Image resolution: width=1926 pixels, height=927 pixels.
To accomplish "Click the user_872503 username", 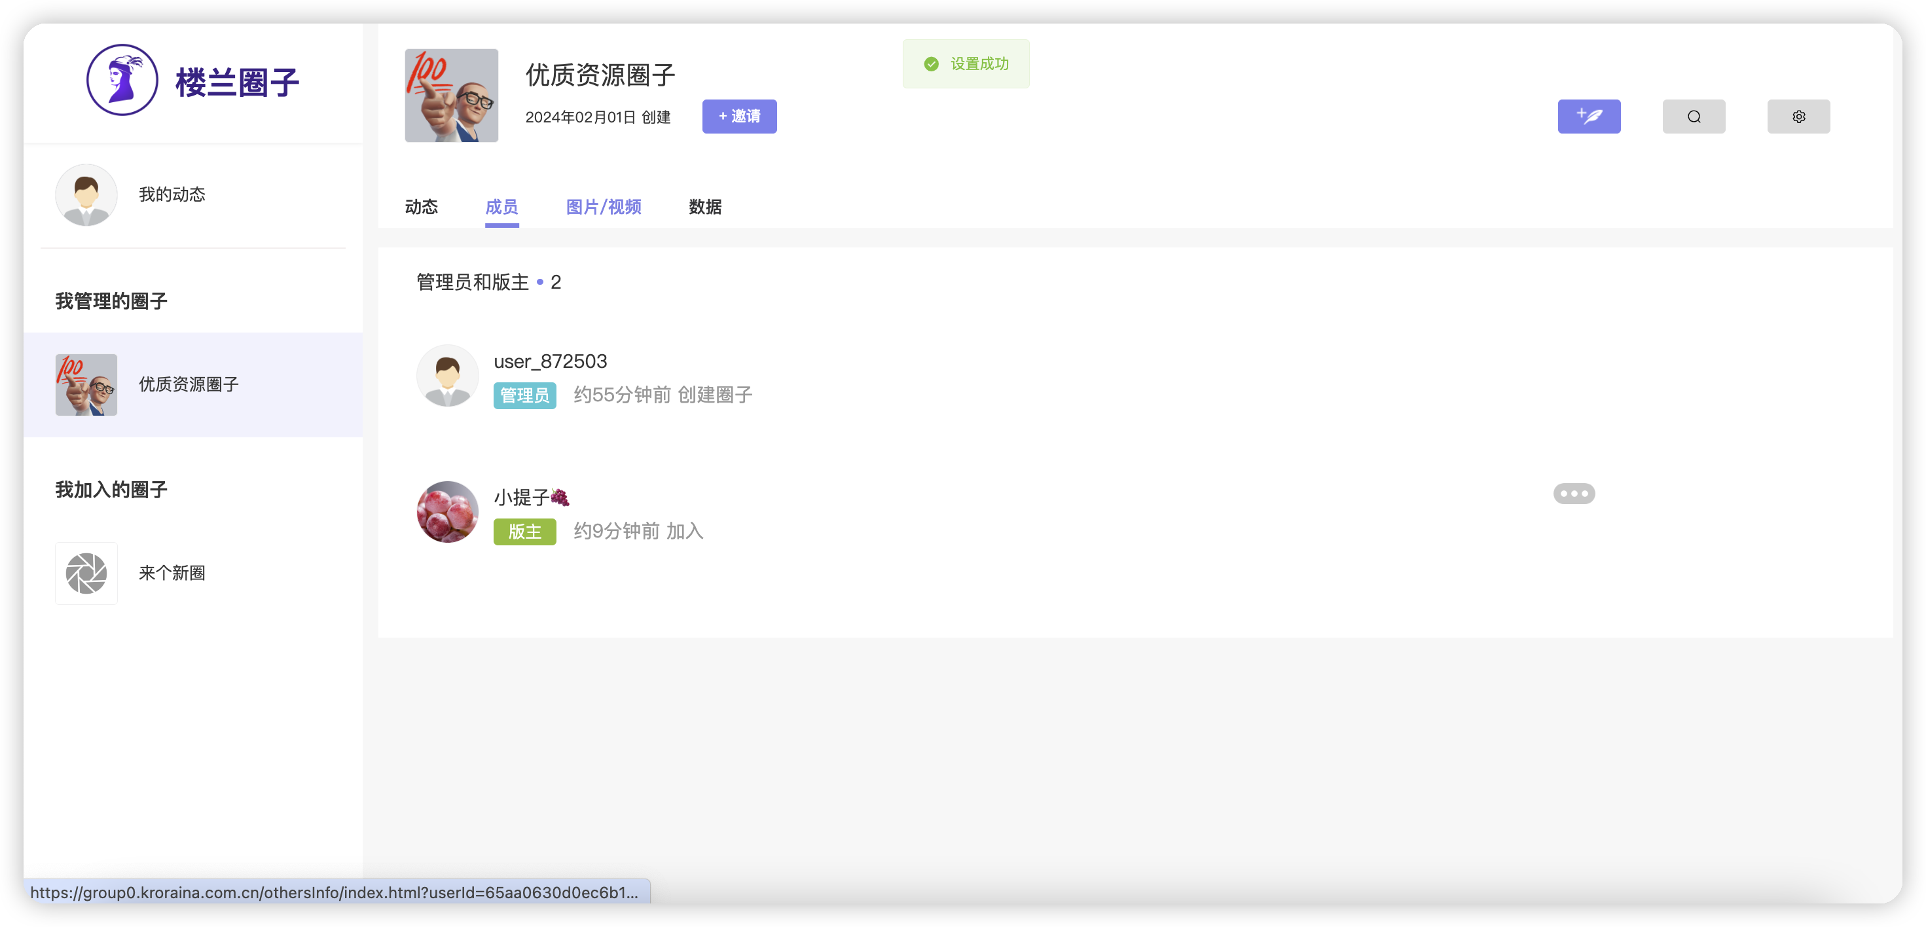I will pos(551,362).
